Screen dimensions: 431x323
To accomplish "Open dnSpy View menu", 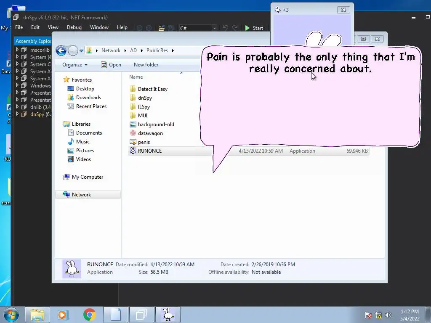I will pyautogui.click(x=53, y=27).
